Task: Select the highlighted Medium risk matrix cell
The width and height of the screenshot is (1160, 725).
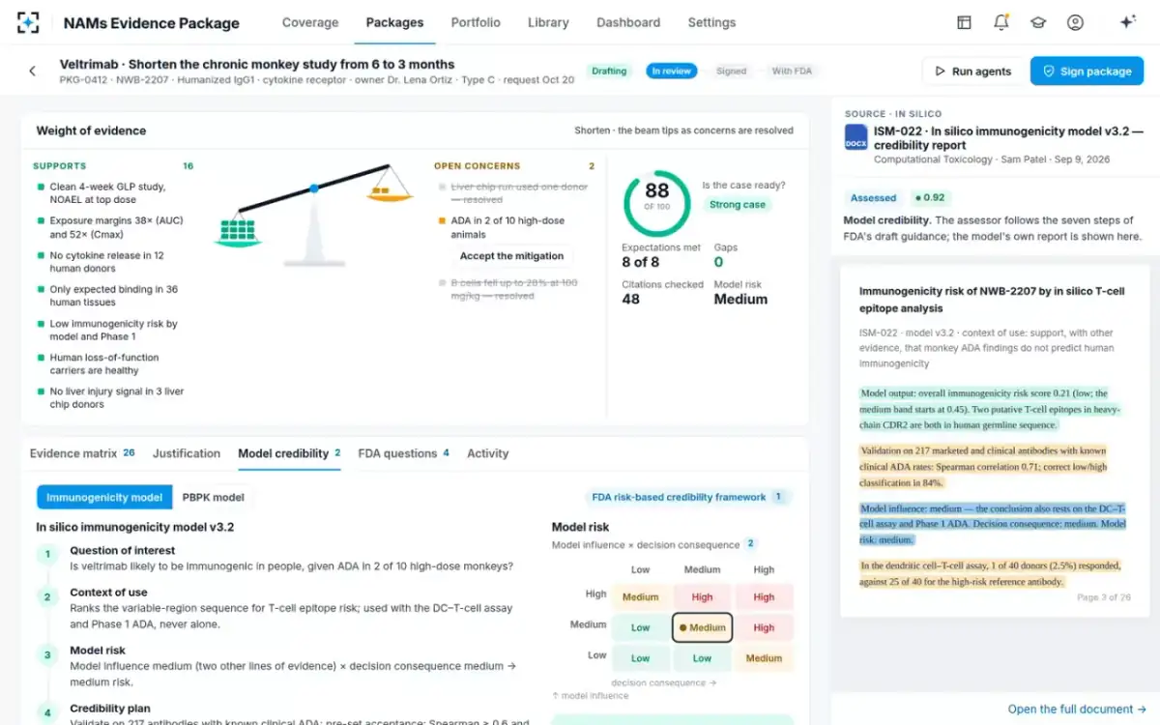Action: coord(702,627)
